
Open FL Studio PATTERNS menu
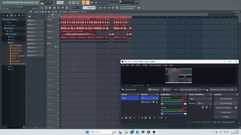pos(16,2)
